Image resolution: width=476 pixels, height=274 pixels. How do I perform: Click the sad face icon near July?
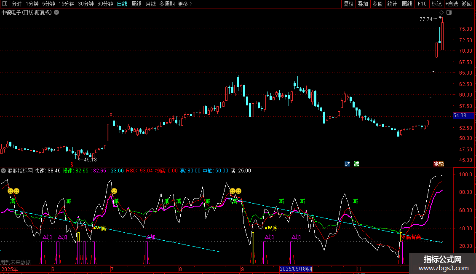click(114, 191)
